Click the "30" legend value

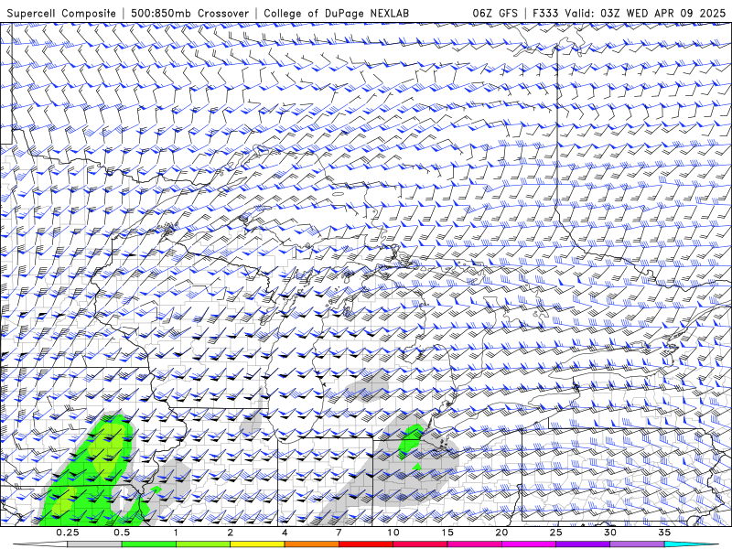(x=609, y=533)
